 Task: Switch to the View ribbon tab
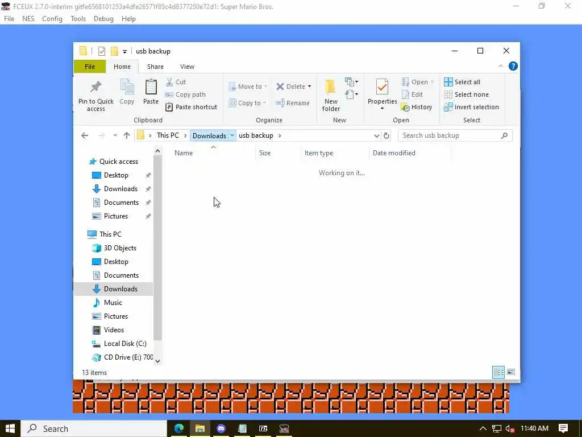pyautogui.click(x=187, y=67)
